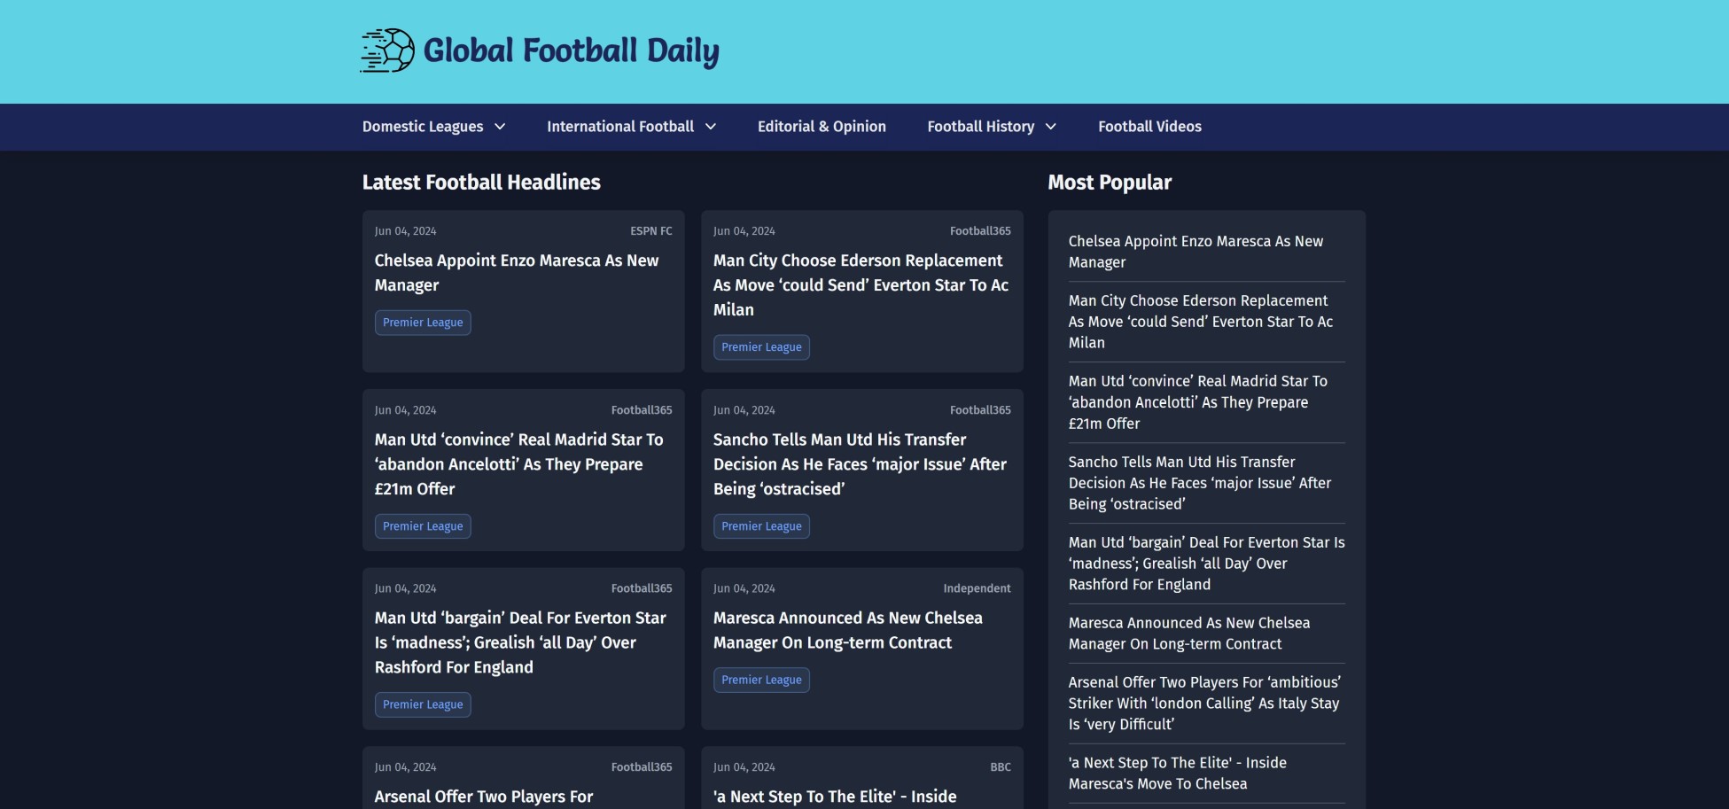Click Premier League tag under Chelsea Appoint headline

click(x=423, y=323)
